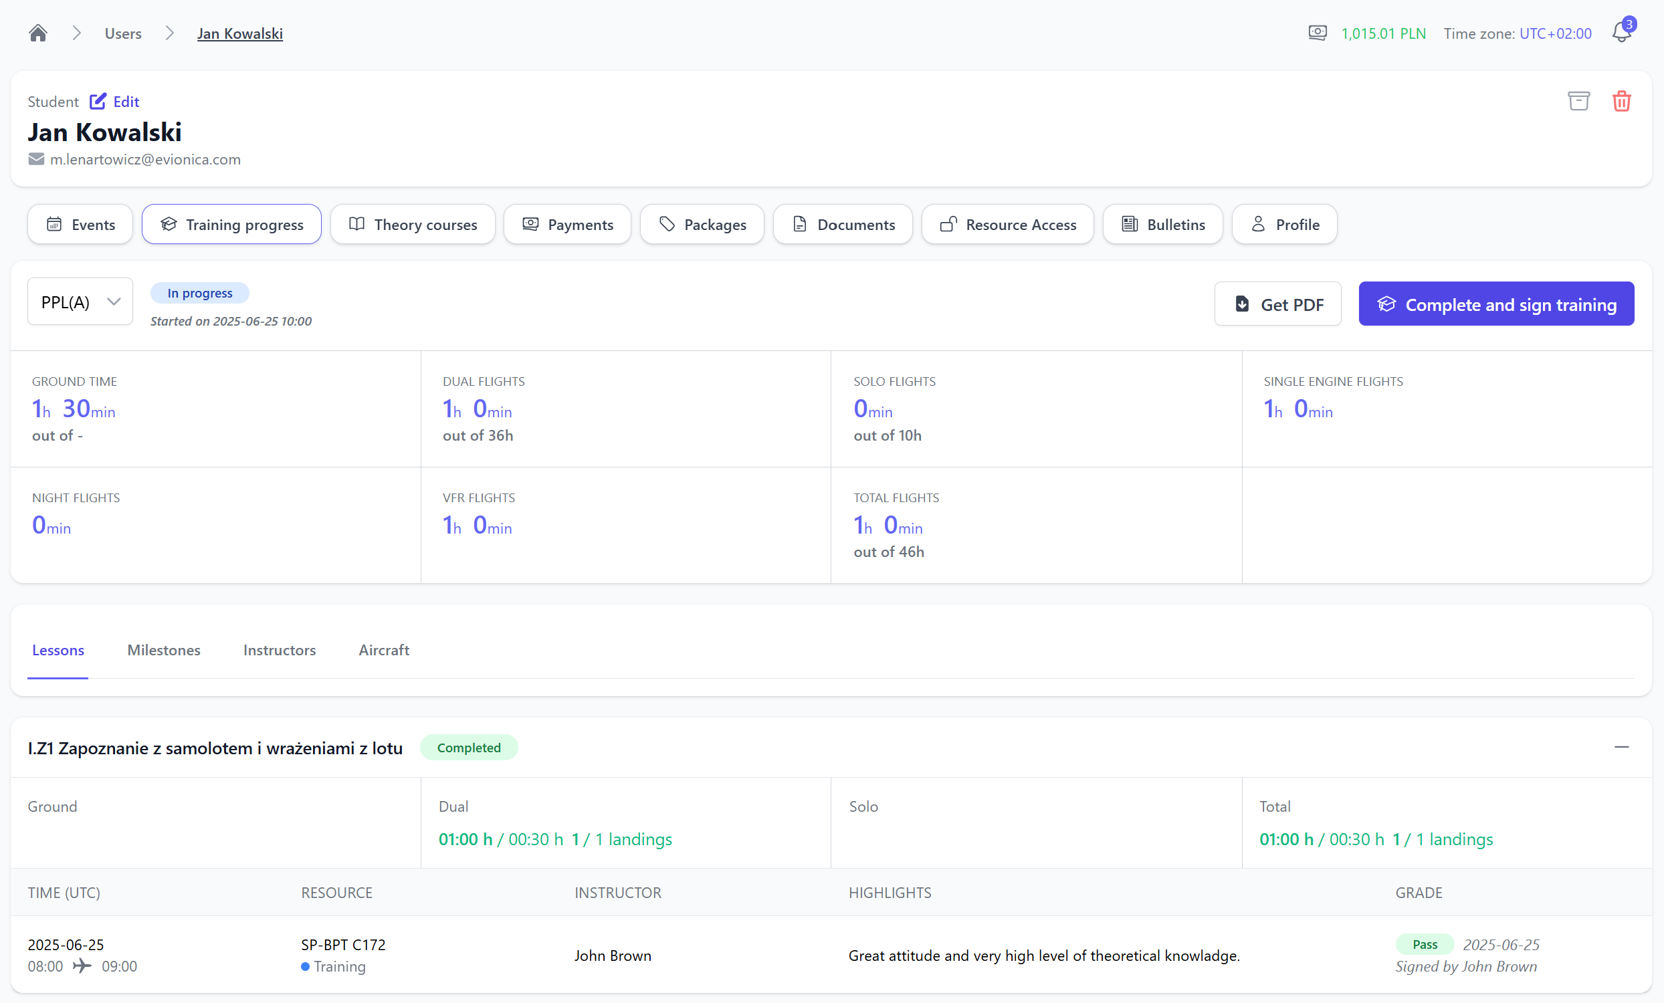Click Complete and sign training
The height and width of the screenshot is (1003, 1664).
(x=1497, y=304)
